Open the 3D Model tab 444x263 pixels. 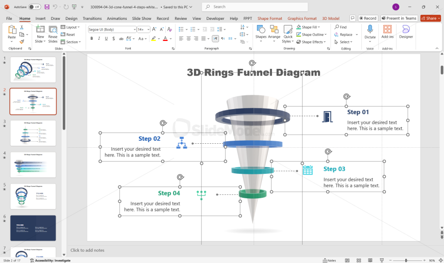330,18
